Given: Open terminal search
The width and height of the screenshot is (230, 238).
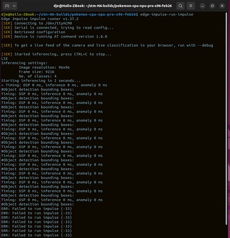Looking at the screenshot, I should click(180, 6).
